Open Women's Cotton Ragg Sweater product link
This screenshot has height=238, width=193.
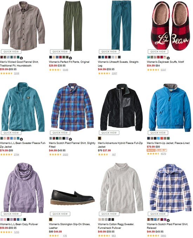click(x=116, y=226)
